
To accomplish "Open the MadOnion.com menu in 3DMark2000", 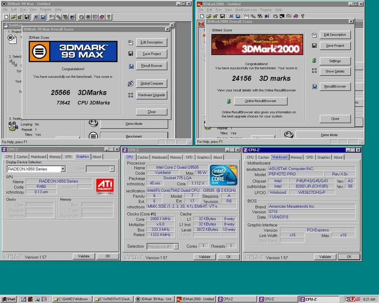I will pyautogui.click(x=246, y=10).
